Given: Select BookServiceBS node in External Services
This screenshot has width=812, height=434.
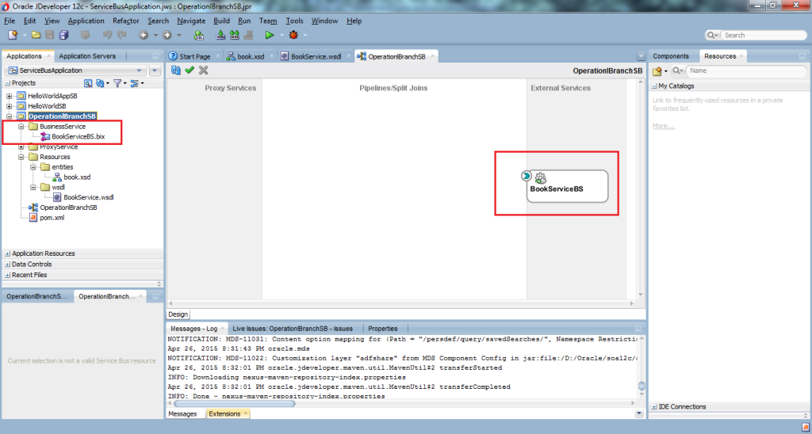Looking at the screenshot, I should pyautogui.click(x=567, y=186).
